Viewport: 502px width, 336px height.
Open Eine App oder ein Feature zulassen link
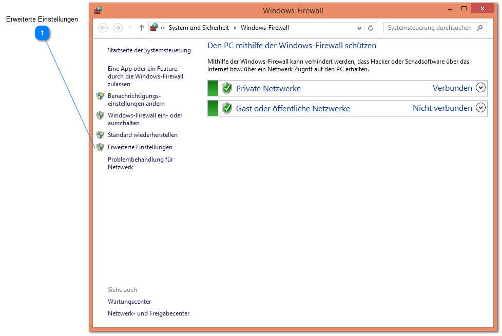coord(145,76)
